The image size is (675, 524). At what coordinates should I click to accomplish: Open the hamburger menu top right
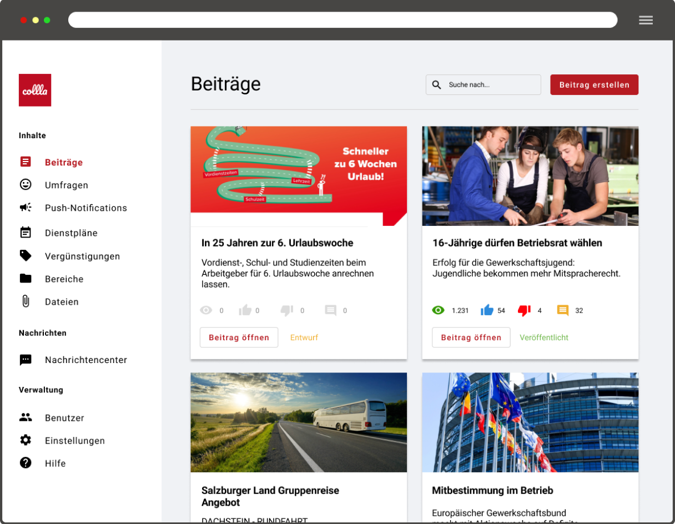(x=646, y=20)
